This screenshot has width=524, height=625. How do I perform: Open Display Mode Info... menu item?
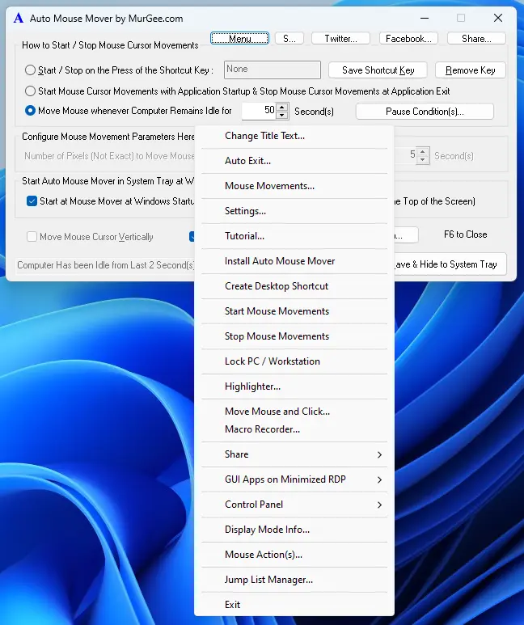[x=294, y=530]
